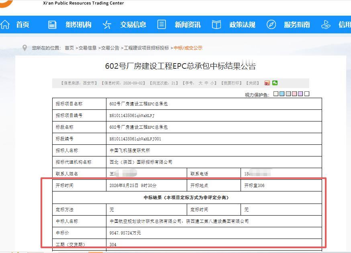Click the agency name 西北（陕西）国际招标有限公司

point(141,162)
